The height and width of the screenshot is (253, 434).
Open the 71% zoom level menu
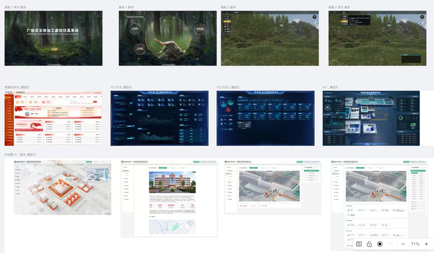coord(415,244)
